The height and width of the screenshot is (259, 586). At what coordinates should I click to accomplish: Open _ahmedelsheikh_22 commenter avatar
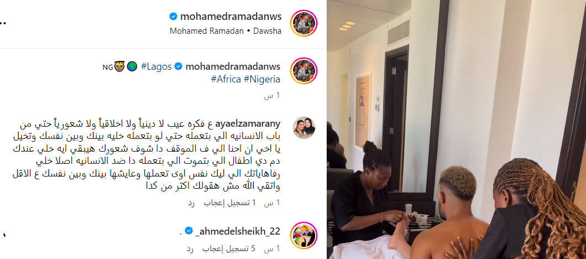pos(304,235)
